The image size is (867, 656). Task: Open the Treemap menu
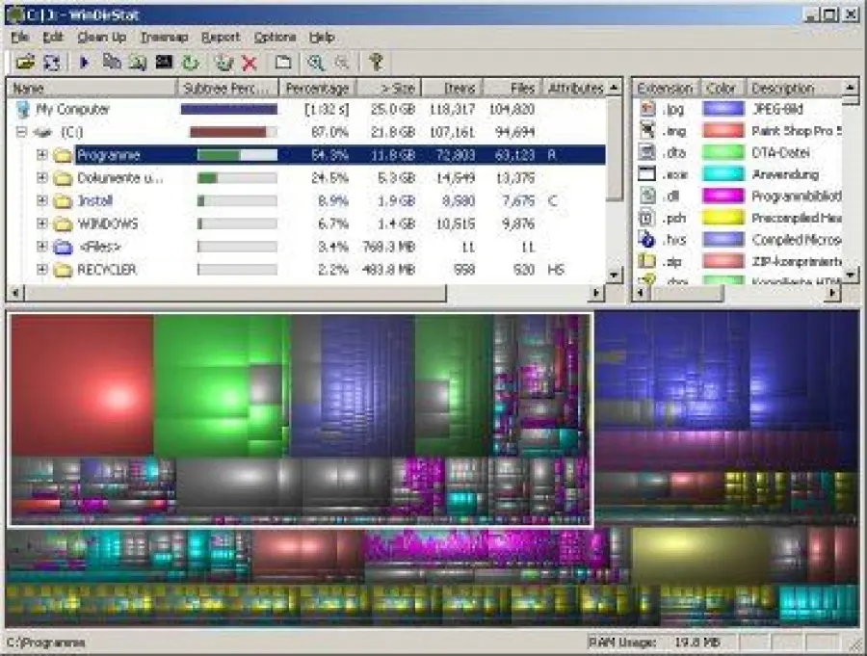[162, 37]
